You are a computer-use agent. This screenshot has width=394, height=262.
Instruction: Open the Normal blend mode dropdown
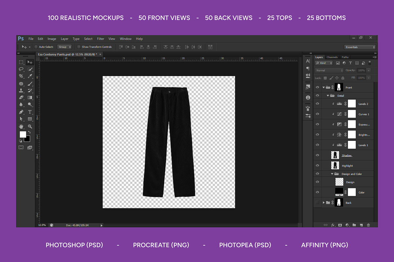(x=329, y=70)
